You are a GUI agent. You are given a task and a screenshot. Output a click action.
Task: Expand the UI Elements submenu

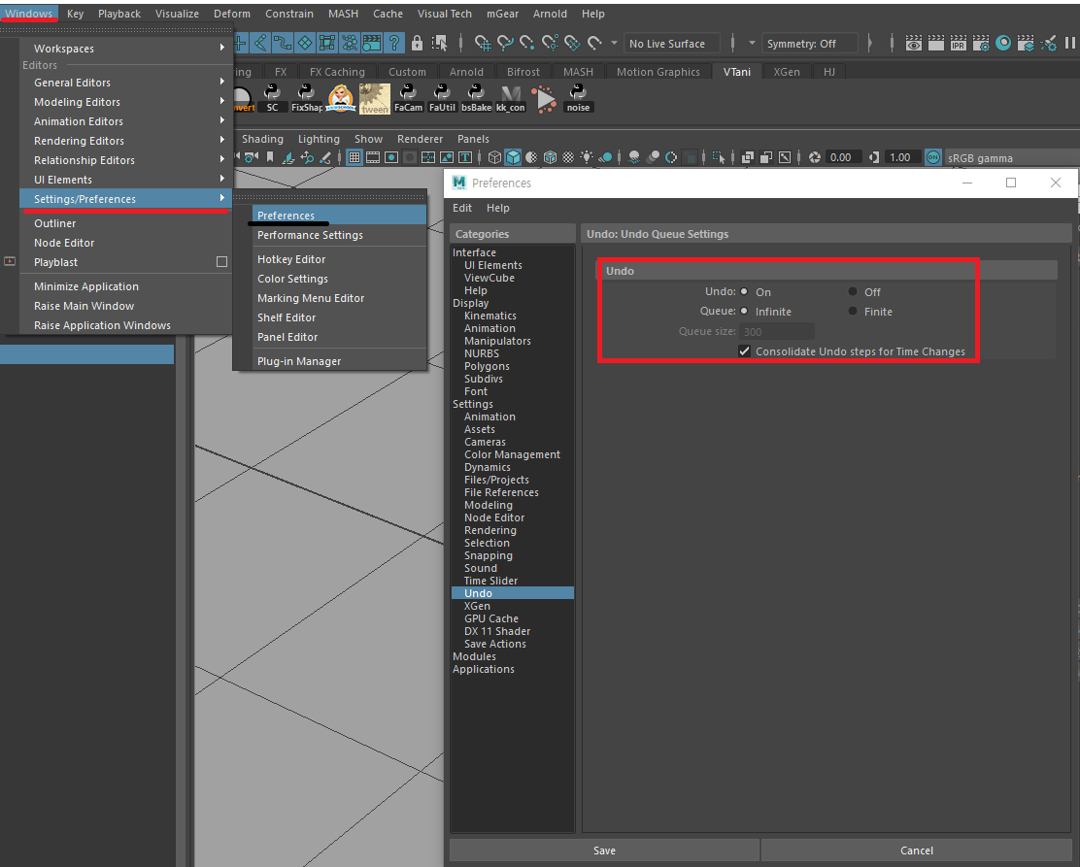pos(126,179)
